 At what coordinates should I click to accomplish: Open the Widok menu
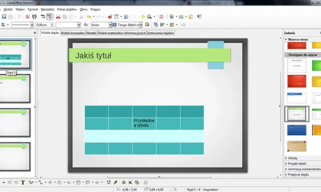pos(8,9)
